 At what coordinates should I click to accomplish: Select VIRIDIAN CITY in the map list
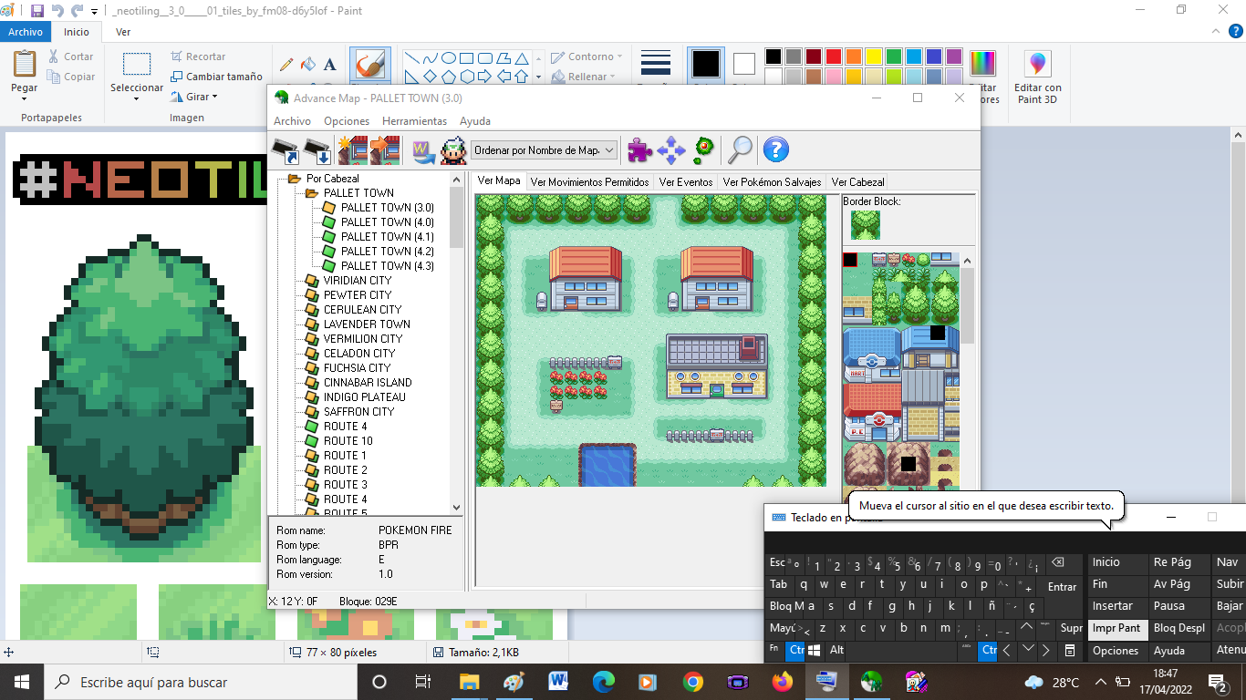pos(357,281)
